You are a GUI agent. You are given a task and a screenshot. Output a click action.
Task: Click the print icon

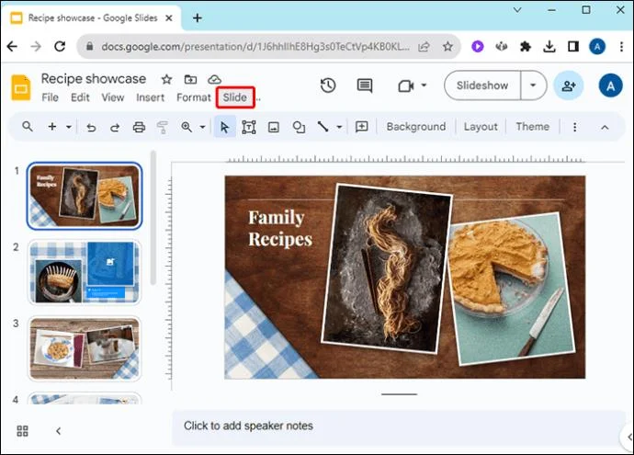[139, 127]
